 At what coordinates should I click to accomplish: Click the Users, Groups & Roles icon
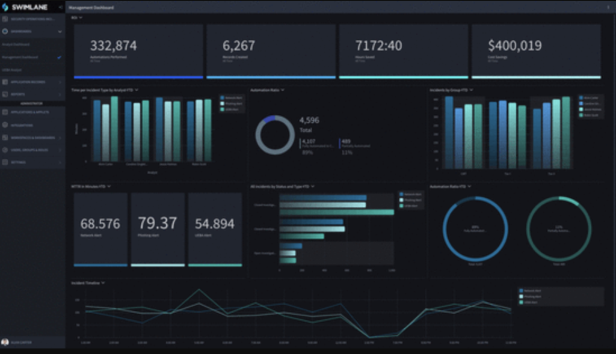point(5,150)
